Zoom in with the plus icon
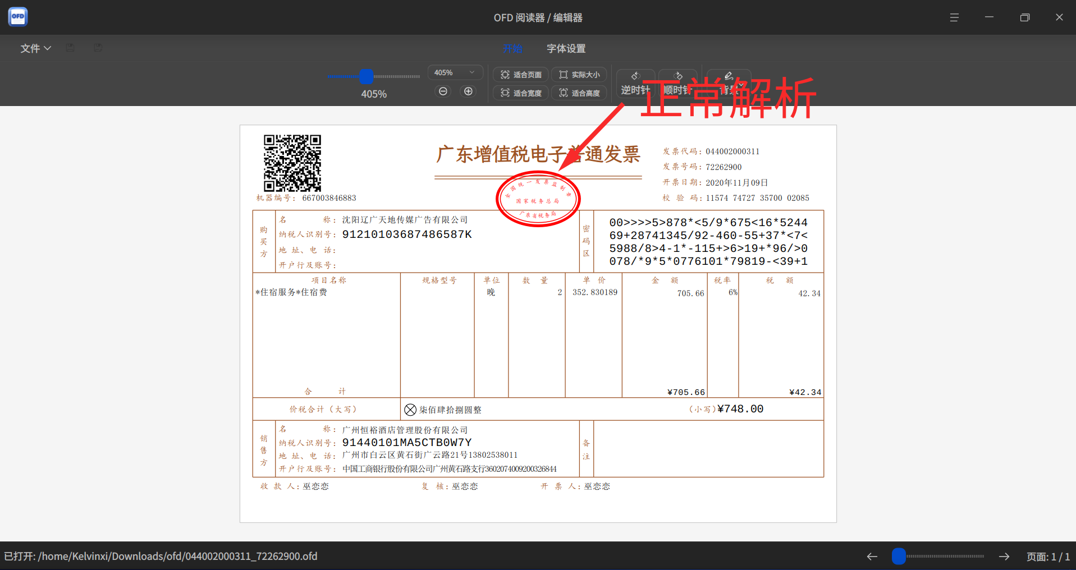 click(x=469, y=91)
